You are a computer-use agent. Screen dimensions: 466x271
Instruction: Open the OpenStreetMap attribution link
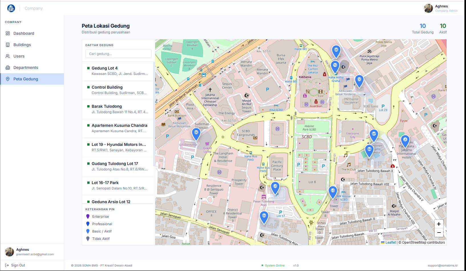[x=424, y=243]
